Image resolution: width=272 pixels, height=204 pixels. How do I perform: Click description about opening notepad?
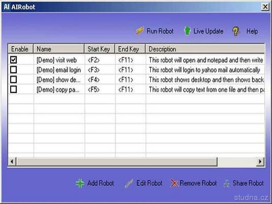tap(206, 60)
